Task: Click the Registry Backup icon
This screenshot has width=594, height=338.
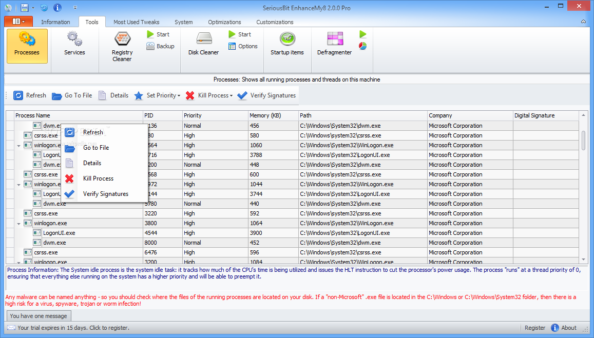Action: click(150, 46)
